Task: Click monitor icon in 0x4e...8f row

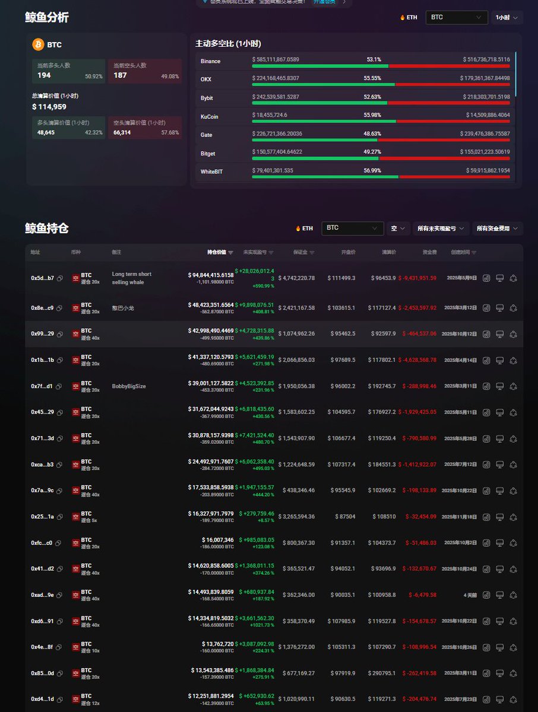Action: 500,647
